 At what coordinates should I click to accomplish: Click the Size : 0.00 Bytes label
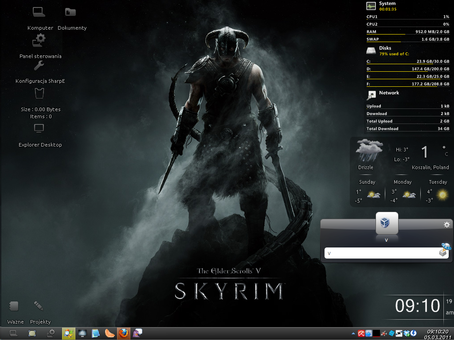pyautogui.click(x=40, y=109)
